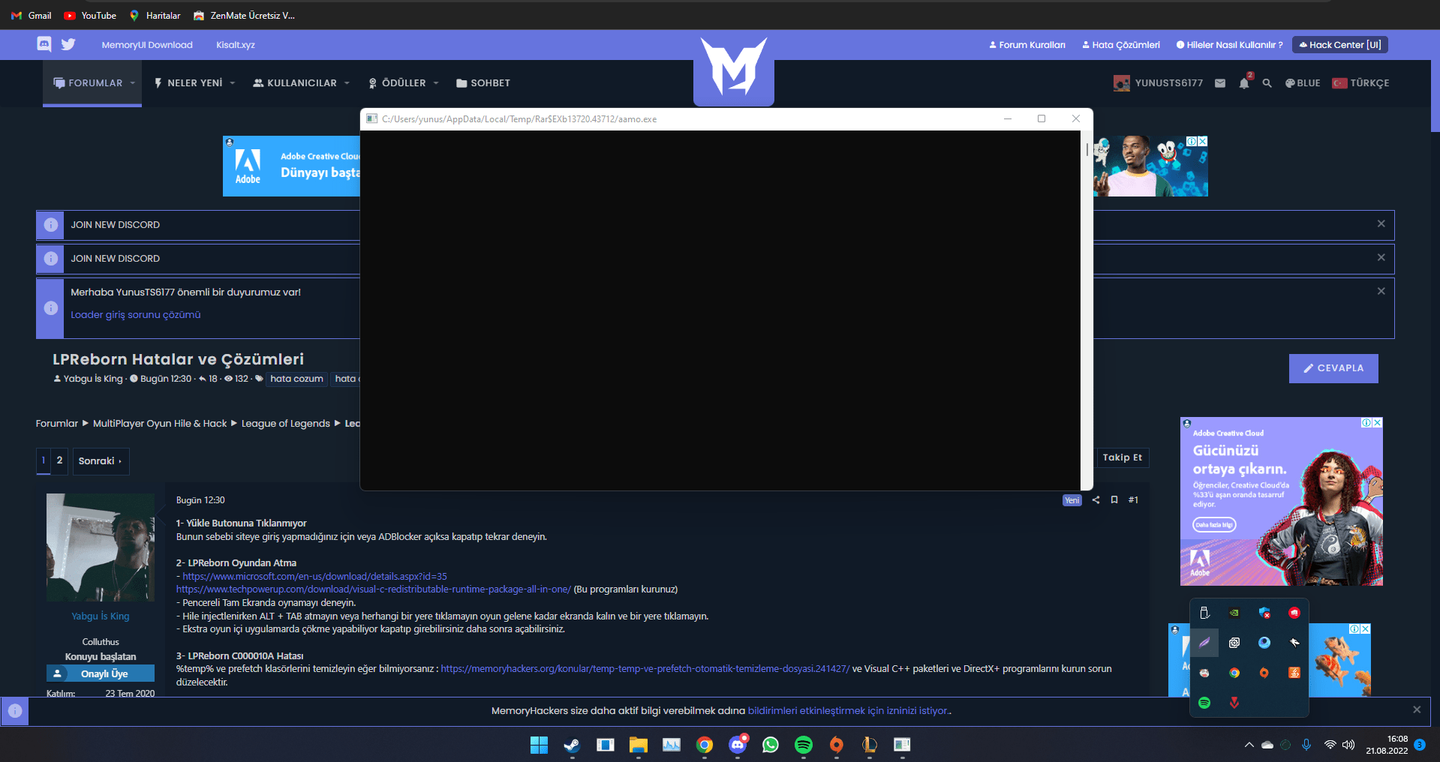Click the console window vertical scrollbar
This screenshot has width=1440, height=762.
[1087, 310]
